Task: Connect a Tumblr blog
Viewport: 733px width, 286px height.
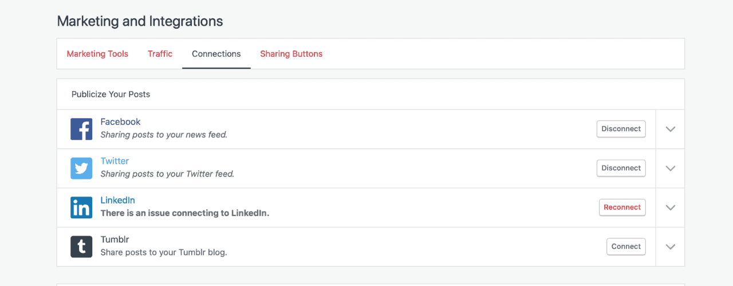Action: (x=626, y=246)
